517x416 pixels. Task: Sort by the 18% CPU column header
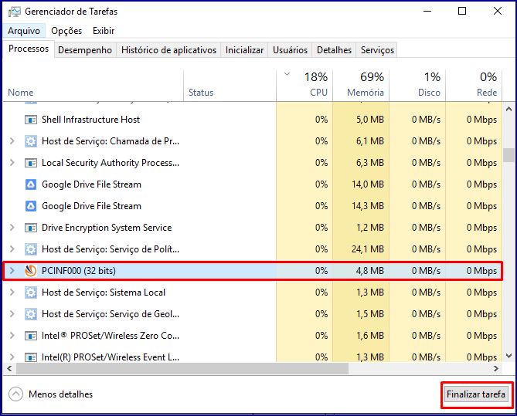(304, 86)
